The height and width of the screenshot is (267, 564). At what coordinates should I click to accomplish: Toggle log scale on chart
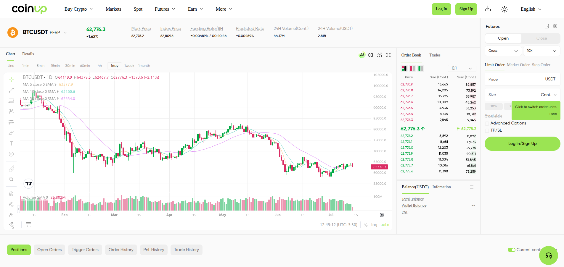pyautogui.click(x=374, y=225)
